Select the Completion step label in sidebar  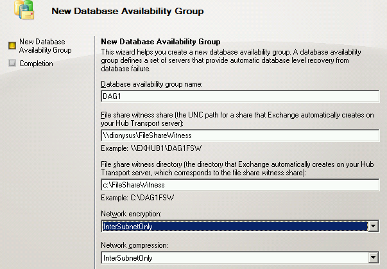pos(36,64)
